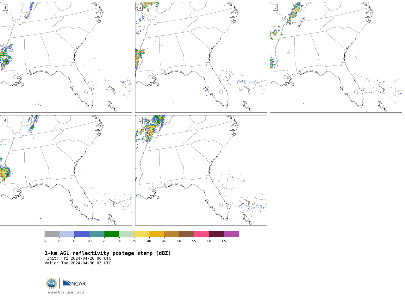Click the panel label number 1

tap(5, 7)
